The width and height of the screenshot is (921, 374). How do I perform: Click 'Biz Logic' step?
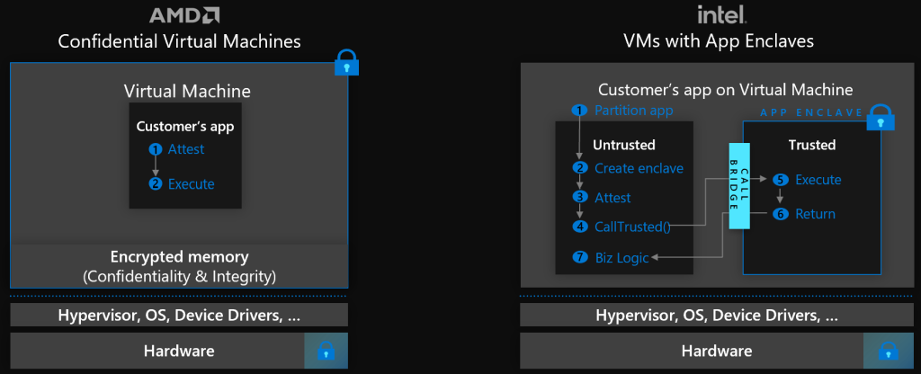point(622,257)
